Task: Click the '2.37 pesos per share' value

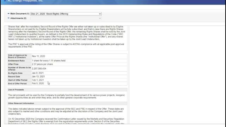Action: (x=42, y=64)
